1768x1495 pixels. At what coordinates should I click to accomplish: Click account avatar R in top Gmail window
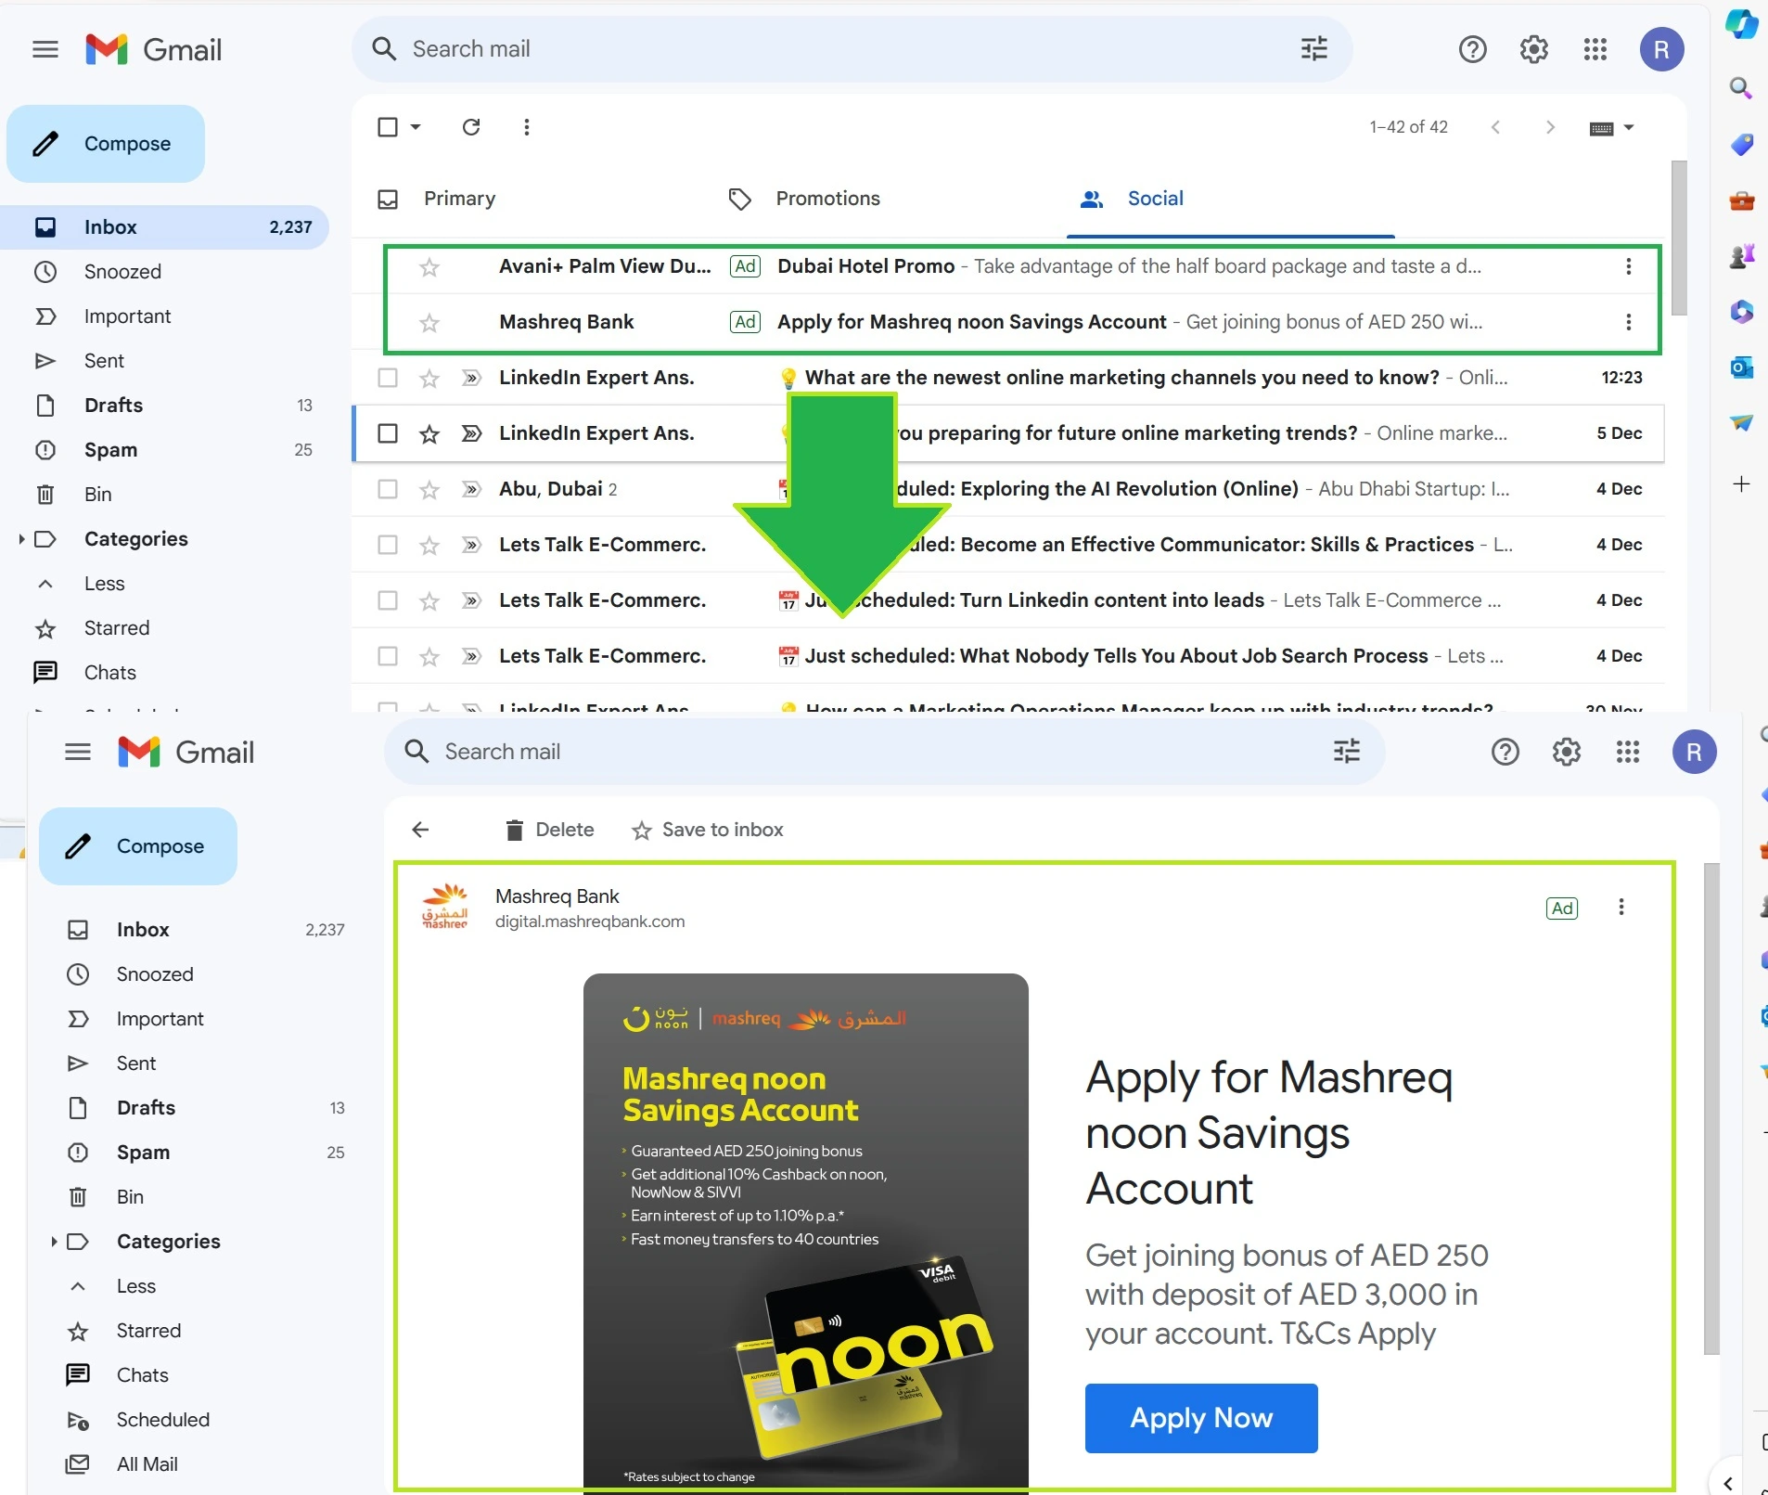tap(1661, 49)
